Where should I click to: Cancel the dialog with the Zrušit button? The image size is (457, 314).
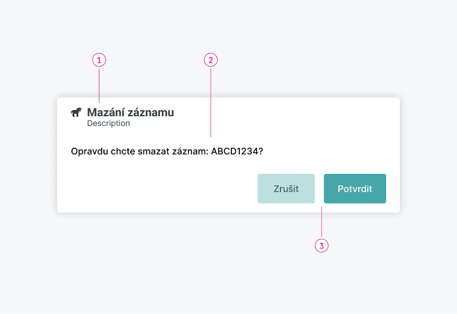[x=286, y=189]
